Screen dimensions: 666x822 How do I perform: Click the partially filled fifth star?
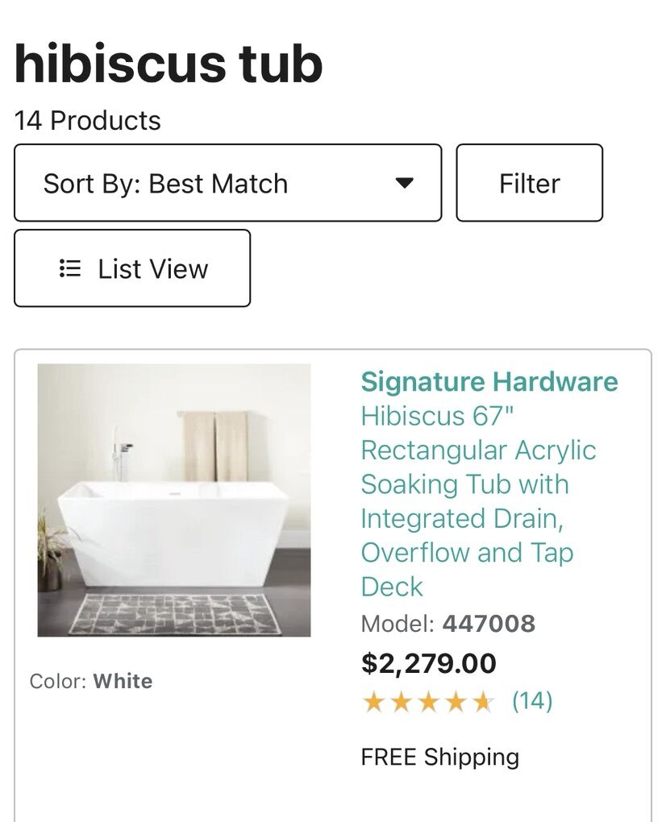coord(483,702)
